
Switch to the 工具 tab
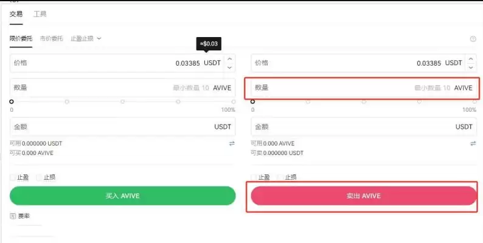click(40, 13)
